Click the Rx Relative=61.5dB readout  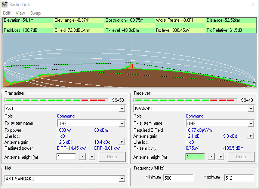pyautogui.click(x=224, y=30)
